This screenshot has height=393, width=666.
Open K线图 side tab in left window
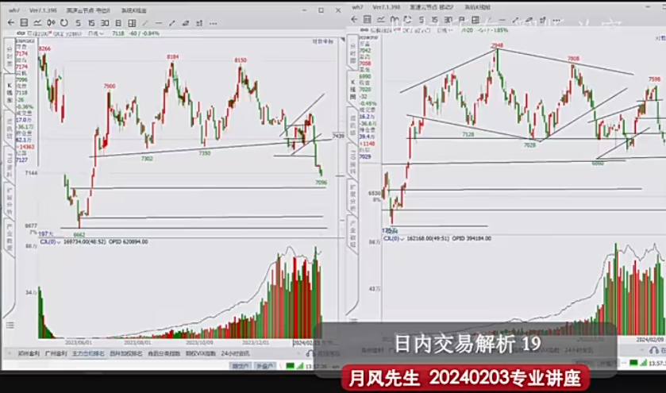(10, 92)
